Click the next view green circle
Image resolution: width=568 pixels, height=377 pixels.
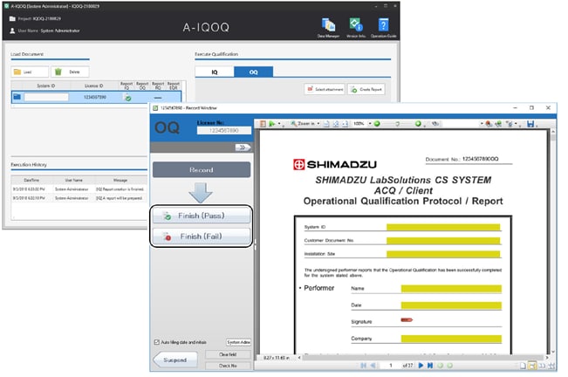449,366
